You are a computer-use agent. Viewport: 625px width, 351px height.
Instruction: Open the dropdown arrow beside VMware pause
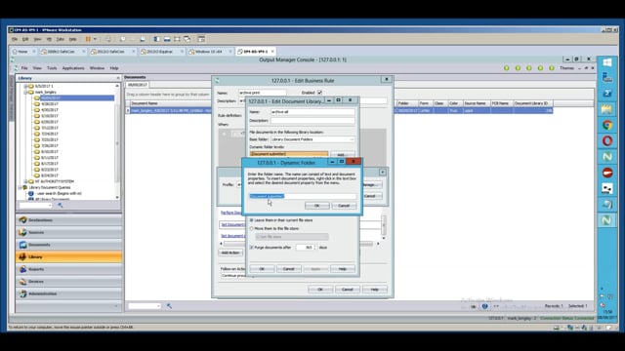[95, 39]
